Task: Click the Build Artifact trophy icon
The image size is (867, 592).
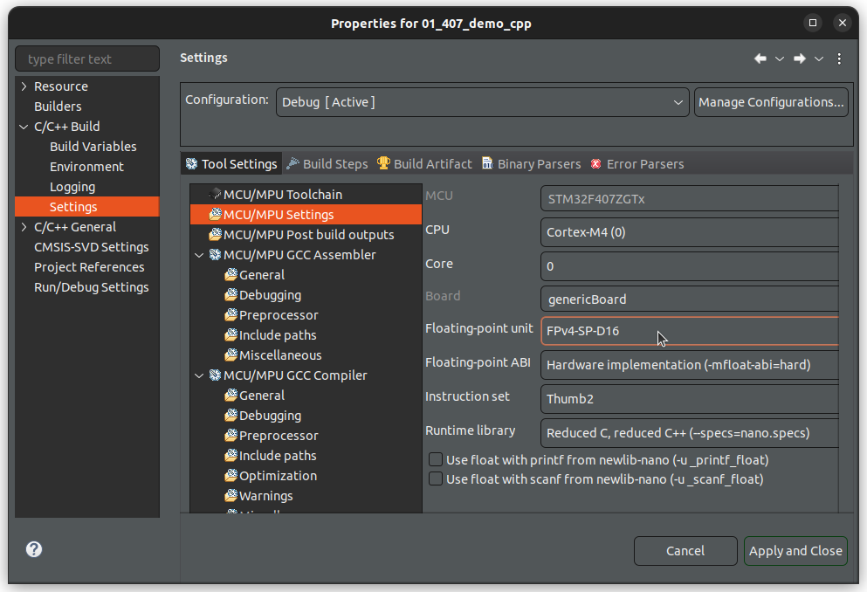Action: click(x=383, y=164)
